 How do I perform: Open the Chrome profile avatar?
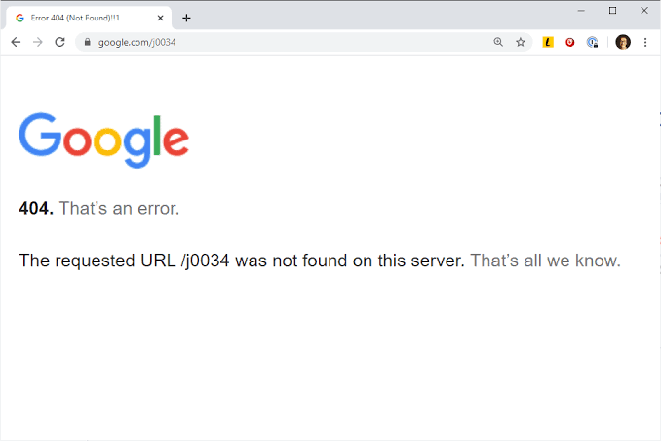coord(623,42)
